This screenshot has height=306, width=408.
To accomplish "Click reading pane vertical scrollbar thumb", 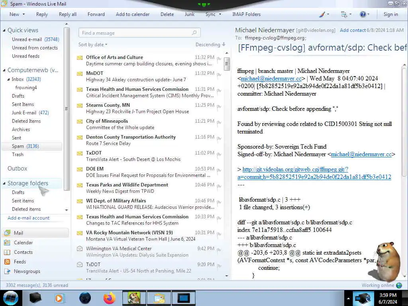I will coord(404,122).
